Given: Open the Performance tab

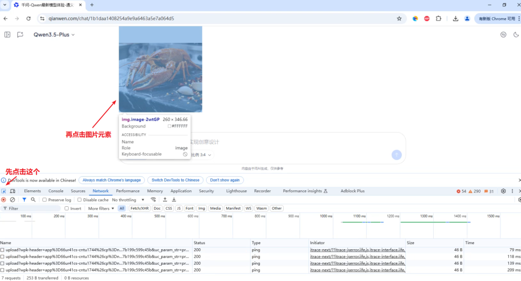Looking at the screenshot, I should click(127, 191).
